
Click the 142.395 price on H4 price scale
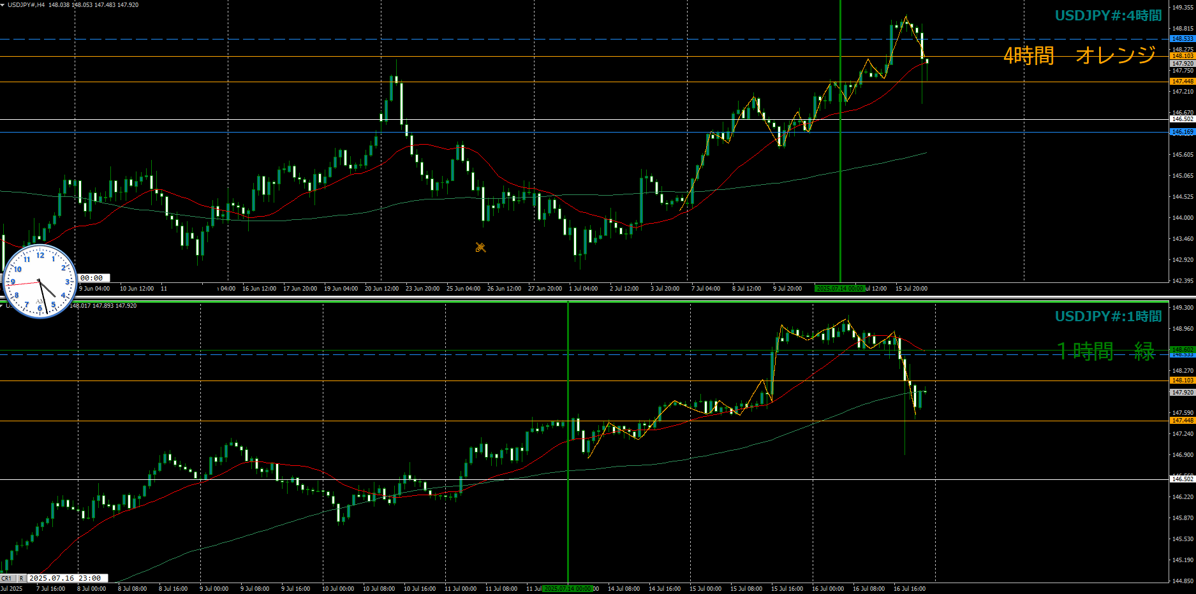pos(1183,281)
